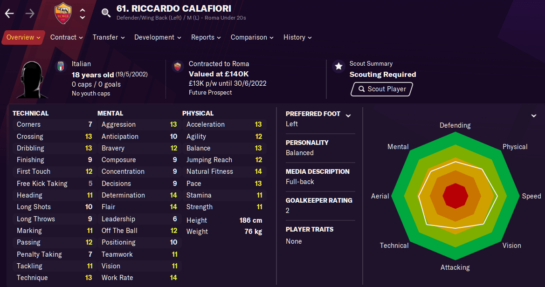Step to next player with down chevron
This screenshot has height=287, width=545.
tap(83, 17)
